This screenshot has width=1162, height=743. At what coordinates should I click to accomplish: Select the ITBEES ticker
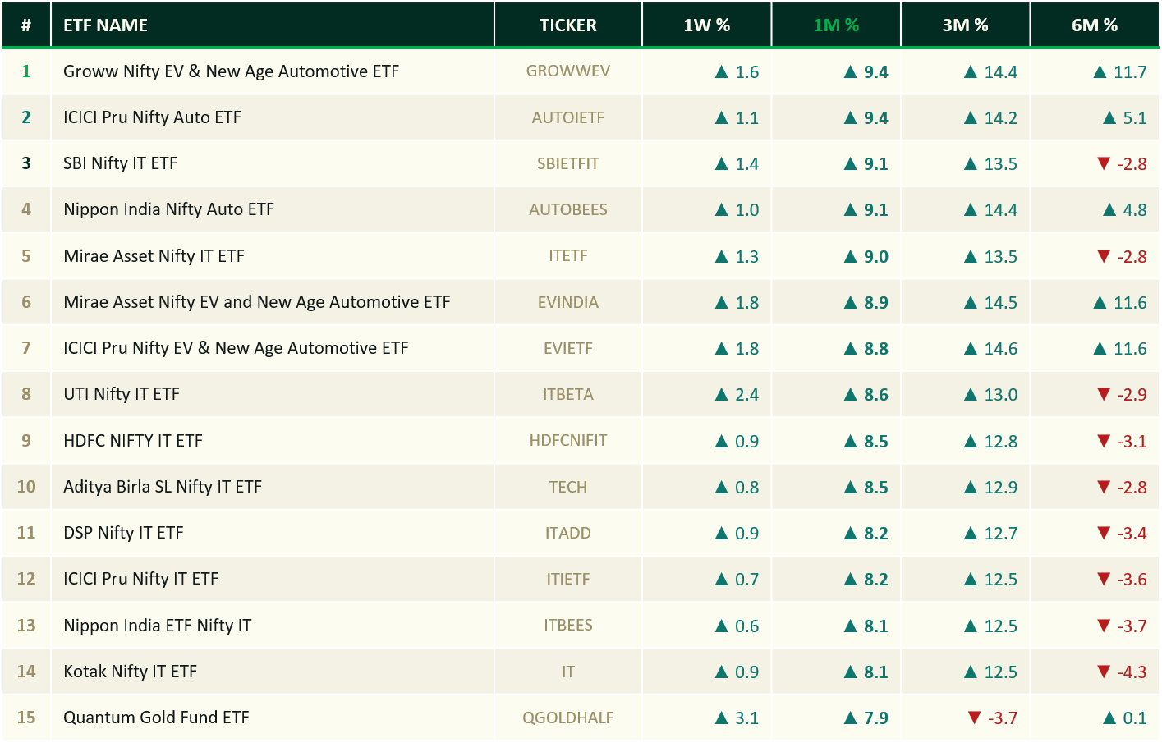568,626
